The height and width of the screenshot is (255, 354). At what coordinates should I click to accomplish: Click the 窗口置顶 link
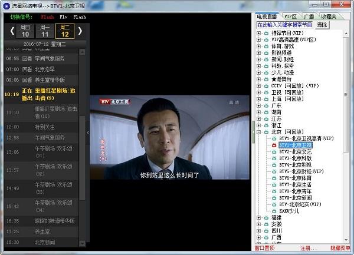pyautogui.click(x=264, y=248)
